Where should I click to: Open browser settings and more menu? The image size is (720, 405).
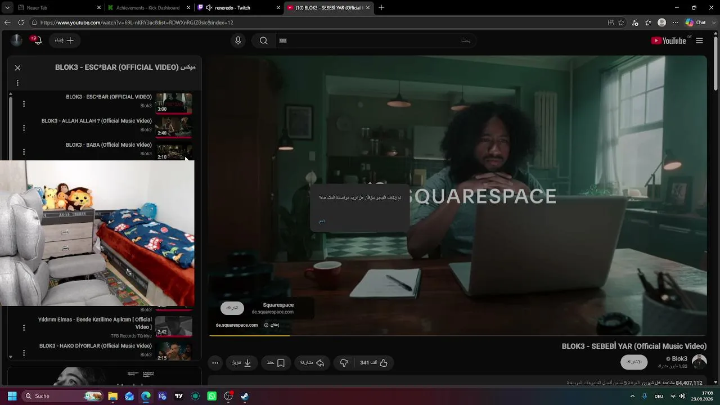click(675, 22)
